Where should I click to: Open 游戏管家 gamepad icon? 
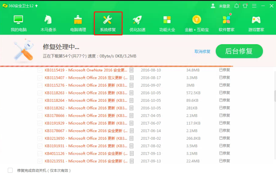pyautogui.click(x=256, y=20)
